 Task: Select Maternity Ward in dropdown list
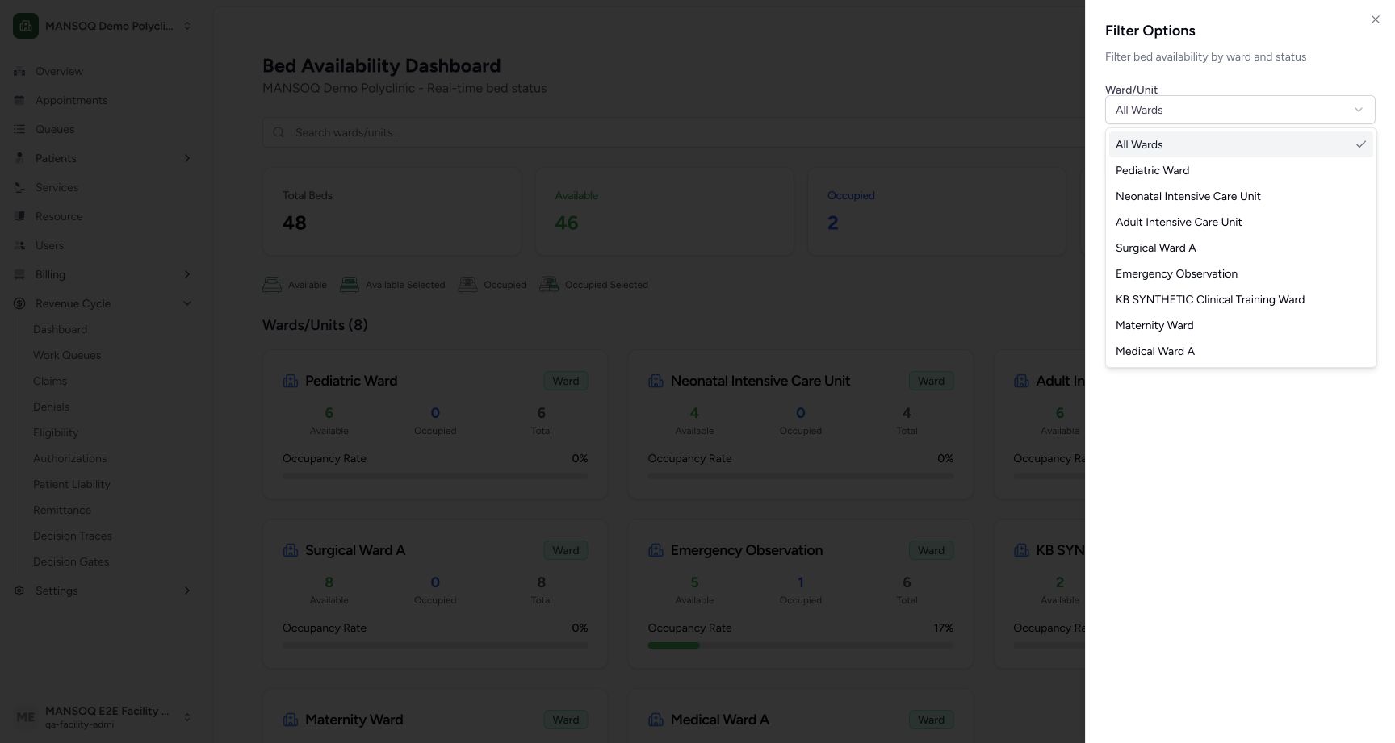tap(1241, 325)
